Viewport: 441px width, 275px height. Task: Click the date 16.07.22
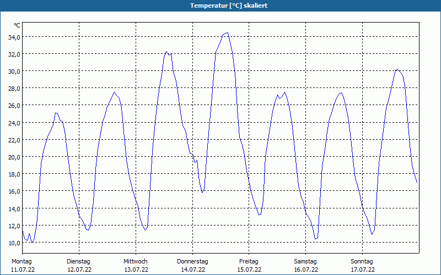[x=306, y=269]
